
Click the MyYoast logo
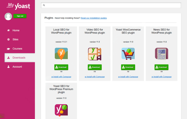[18, 6]
